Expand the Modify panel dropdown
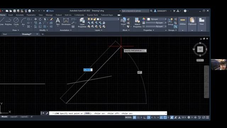Image resolution: width=227 pixels, height=128 pixels. [x=44, y=30]
